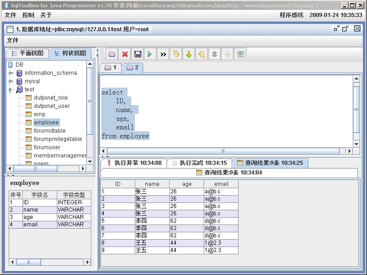This screenshot has height=275, width=367.
Task: Select the forumprivilegetable table
Action: (x=58, y=139)
